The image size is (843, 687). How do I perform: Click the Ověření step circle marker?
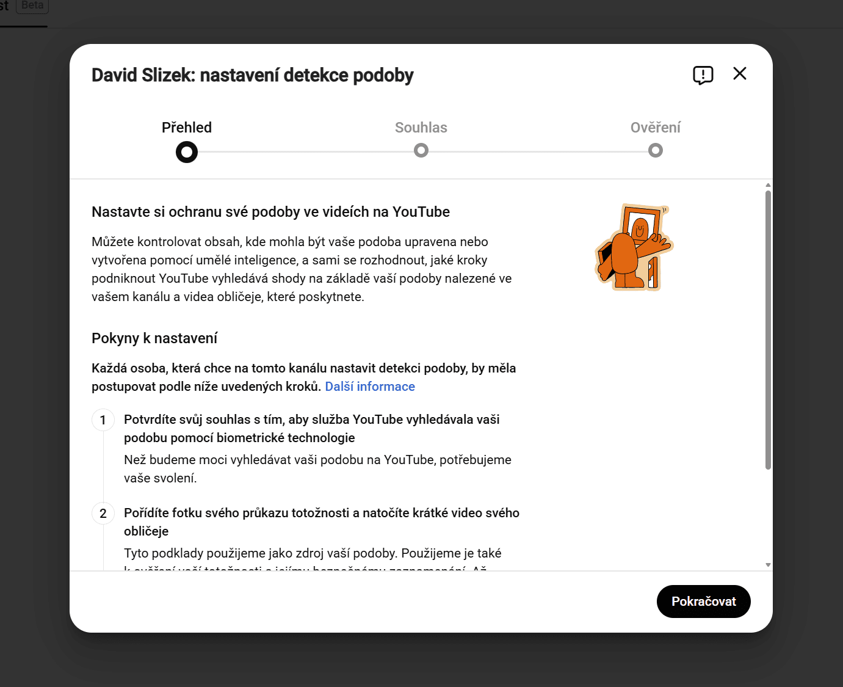tap(656, 150)
